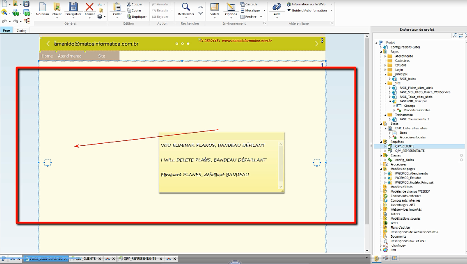Click the project tree hierarchy icon

[27, 21]
